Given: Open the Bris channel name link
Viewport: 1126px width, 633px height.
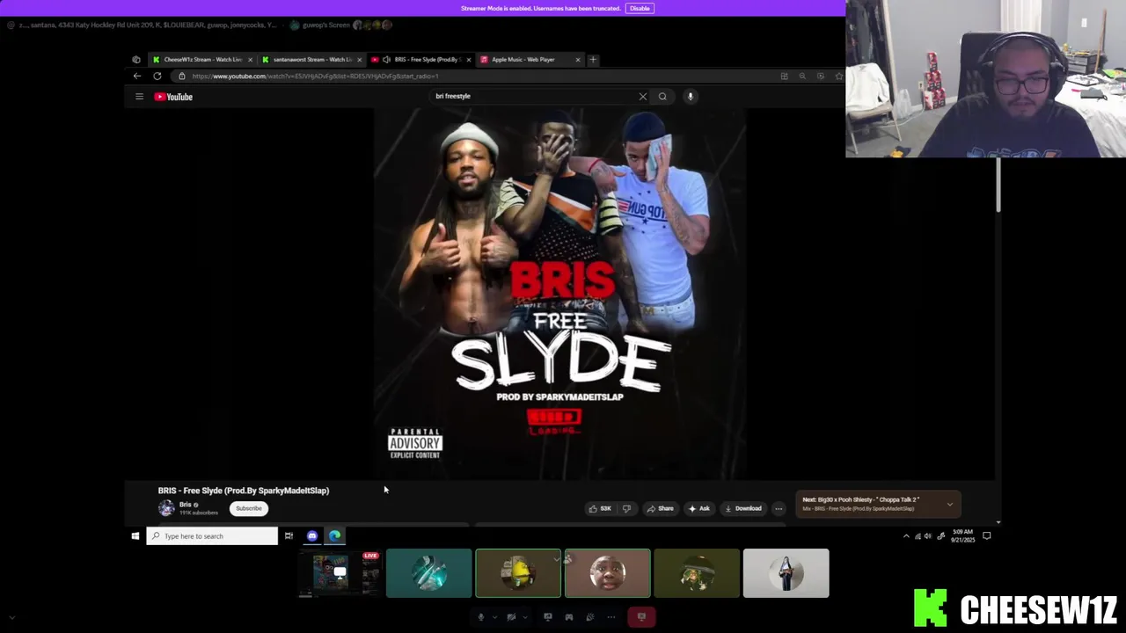Looking at the screenshot, I should [186, 505].
